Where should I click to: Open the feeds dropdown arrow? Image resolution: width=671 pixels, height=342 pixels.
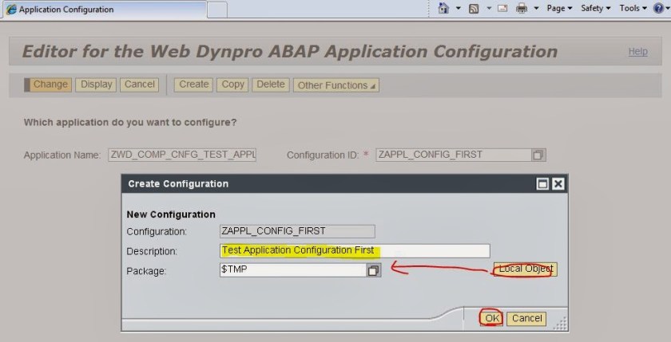pyautogui.click(x=489, y=8)
